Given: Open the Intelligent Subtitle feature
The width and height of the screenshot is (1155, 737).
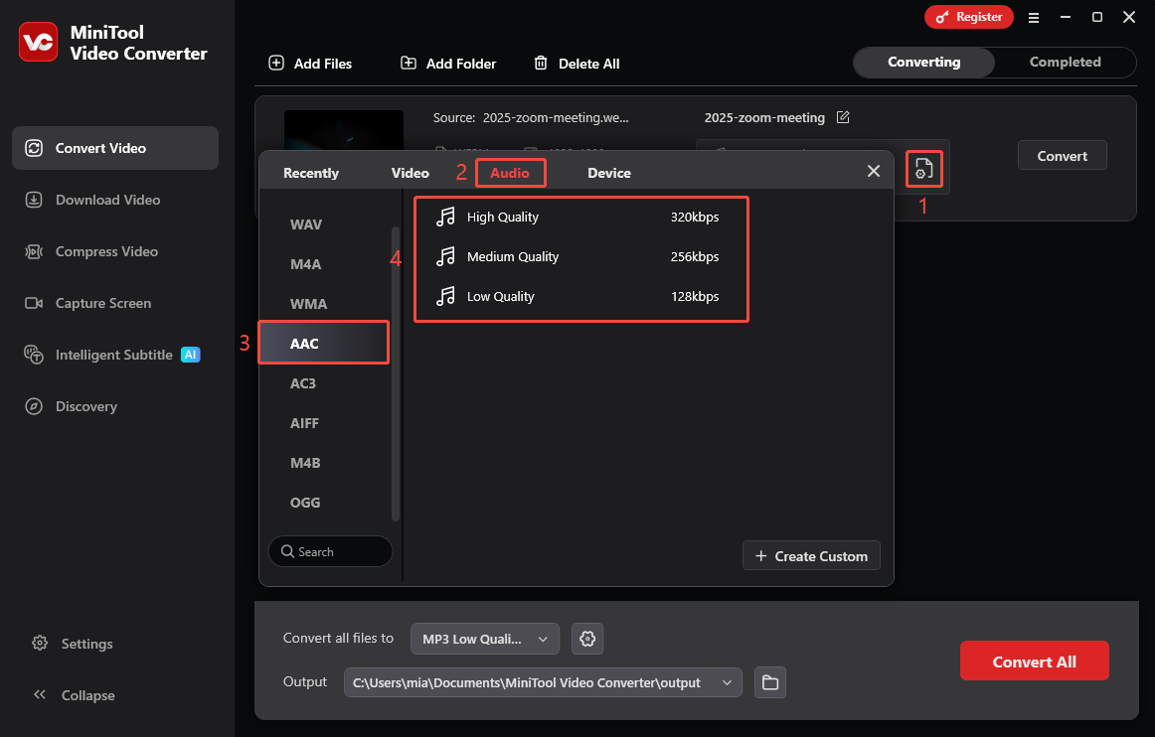Looking at the screenshot, I should (33, 355).
